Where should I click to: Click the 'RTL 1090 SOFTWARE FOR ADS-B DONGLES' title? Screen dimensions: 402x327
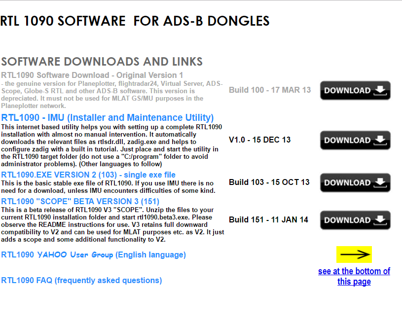tap(135, 21)
